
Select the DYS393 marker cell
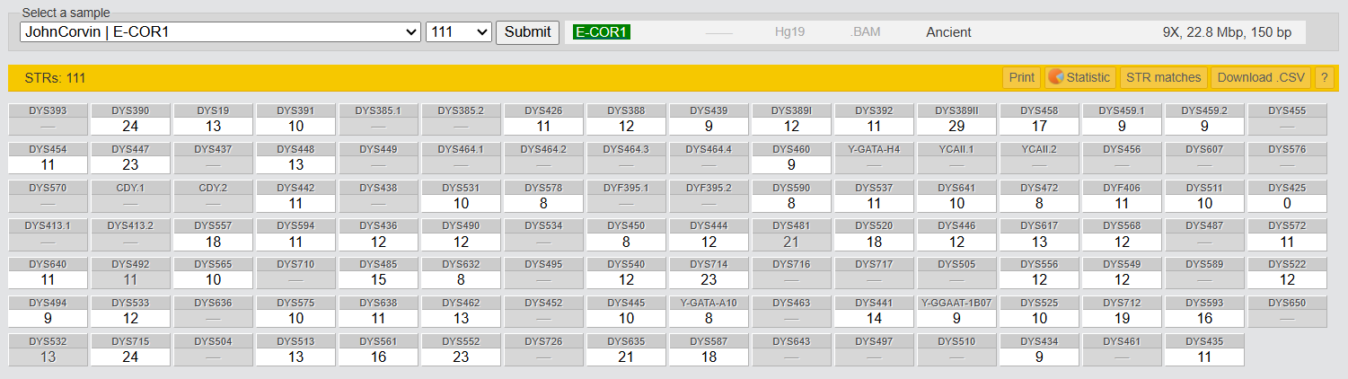tap(48, 119)
